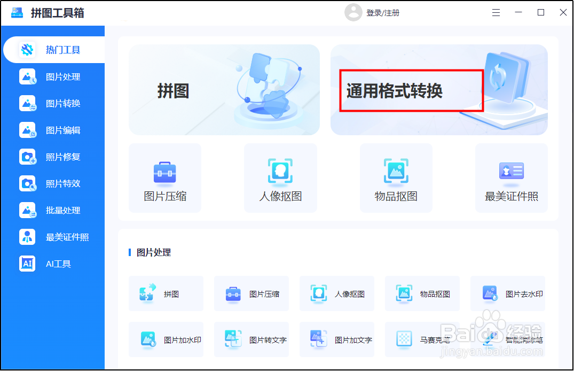The image size is (574, 371).
Task: Click the 图片转换 sidebar icon
Action: pyautogui.click(x=27, y=103)
